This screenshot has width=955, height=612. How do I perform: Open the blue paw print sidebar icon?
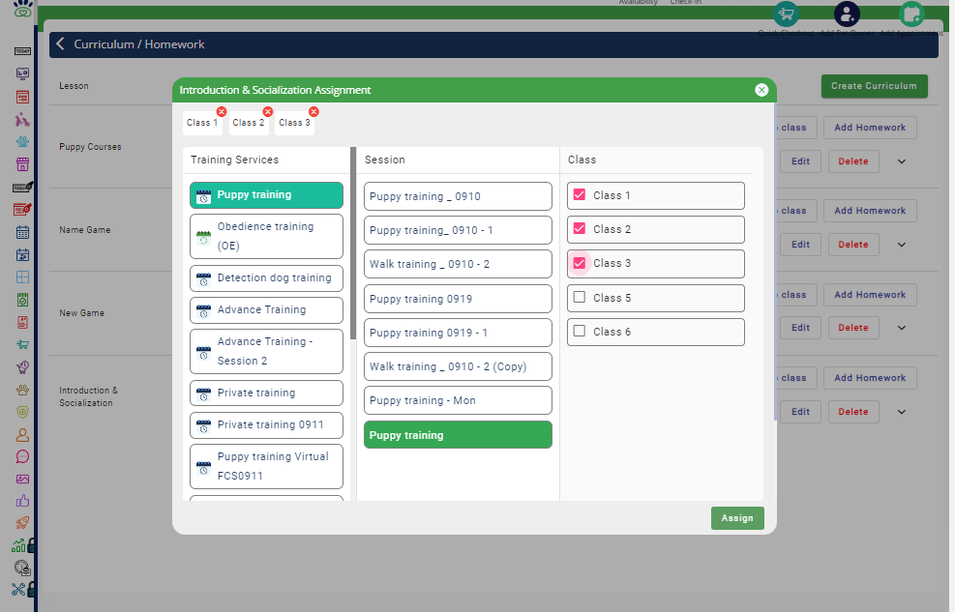(x=22, y=142)
